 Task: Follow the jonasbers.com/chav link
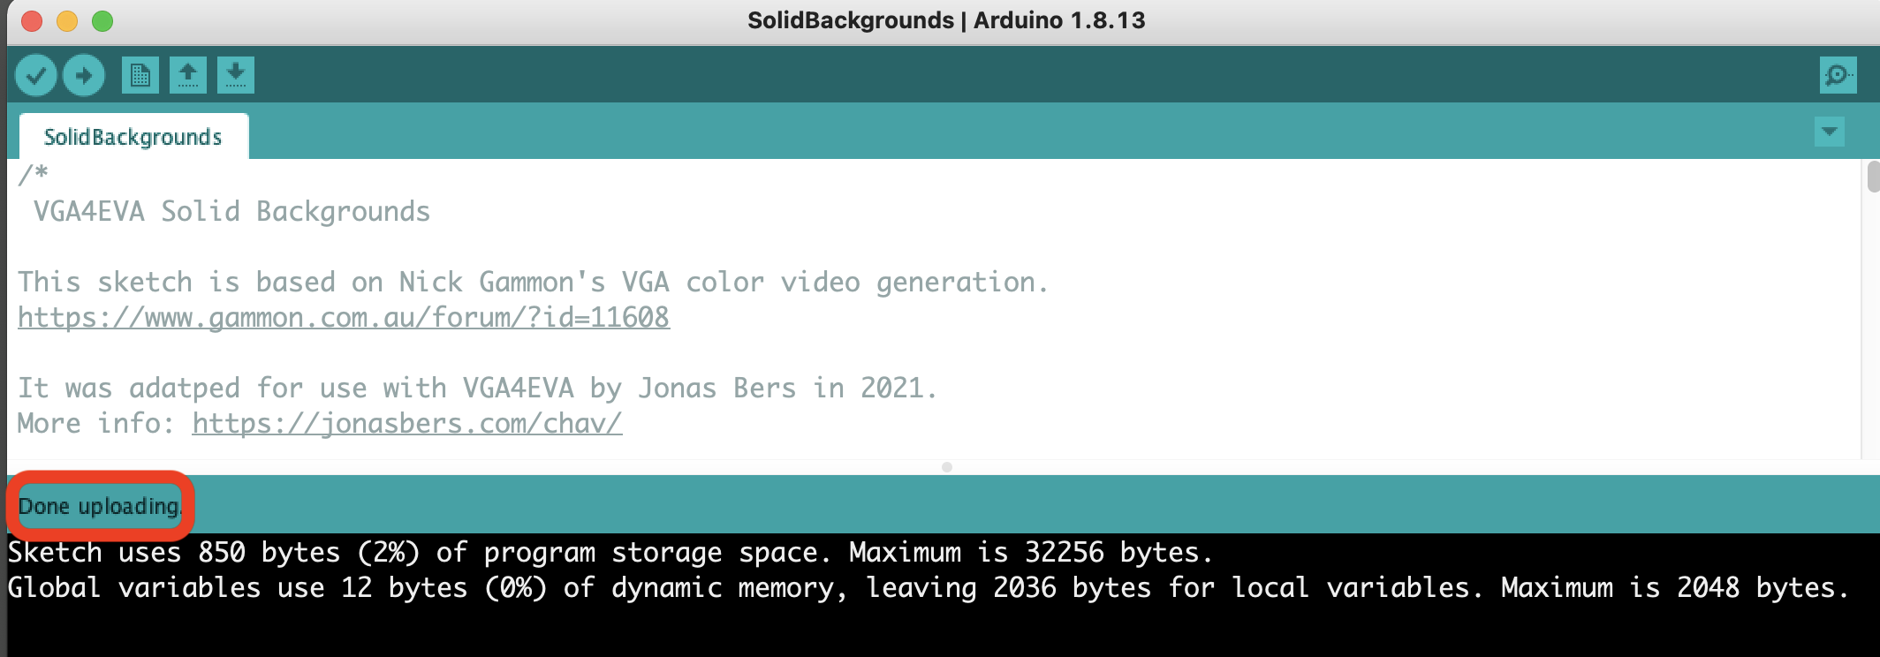click(406, 424)
